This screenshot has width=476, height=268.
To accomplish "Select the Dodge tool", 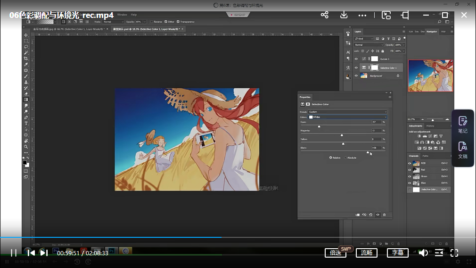I will [x=26, y=111].
